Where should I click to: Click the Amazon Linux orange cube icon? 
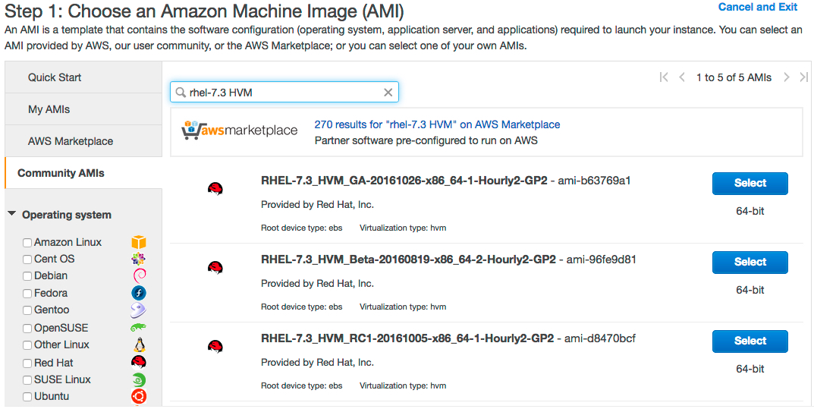coord(138,243)
